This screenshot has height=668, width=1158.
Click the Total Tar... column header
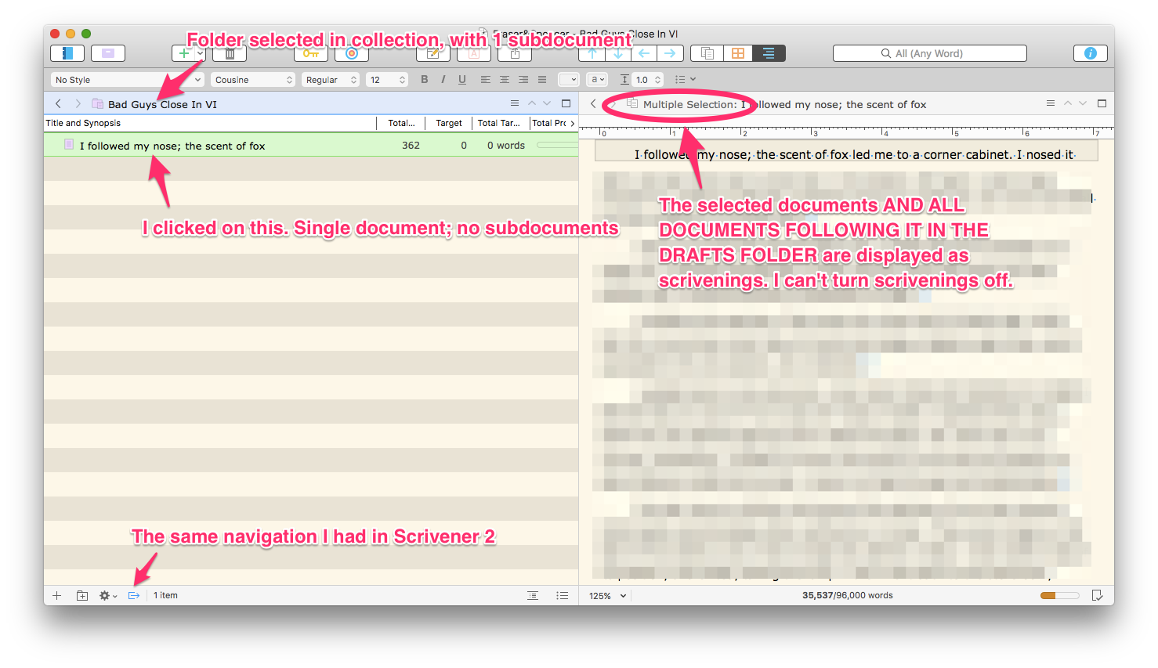click(x=499, y=123)
